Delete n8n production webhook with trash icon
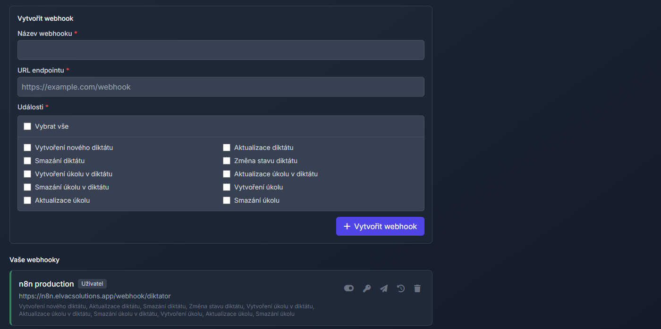The height and width of the screenshot is (329, 661). point(417,288)
